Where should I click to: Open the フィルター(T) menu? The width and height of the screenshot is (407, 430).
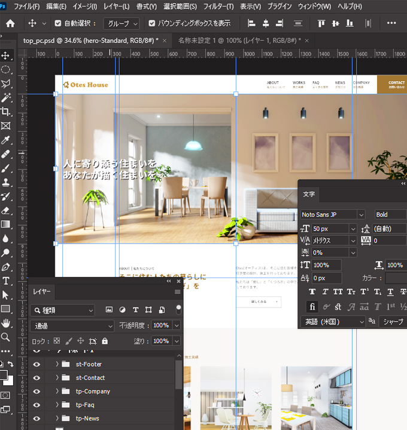click(x=218, y=7)
